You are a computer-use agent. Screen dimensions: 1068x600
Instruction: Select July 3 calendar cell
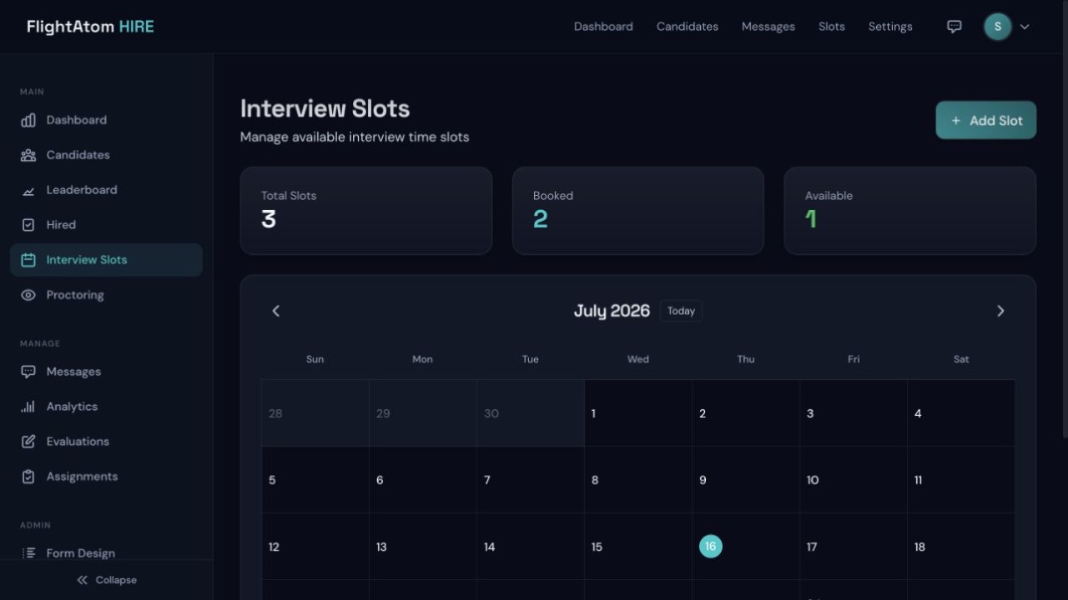coord(854,413)
